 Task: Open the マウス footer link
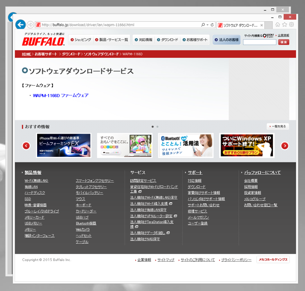coord(80,199)
